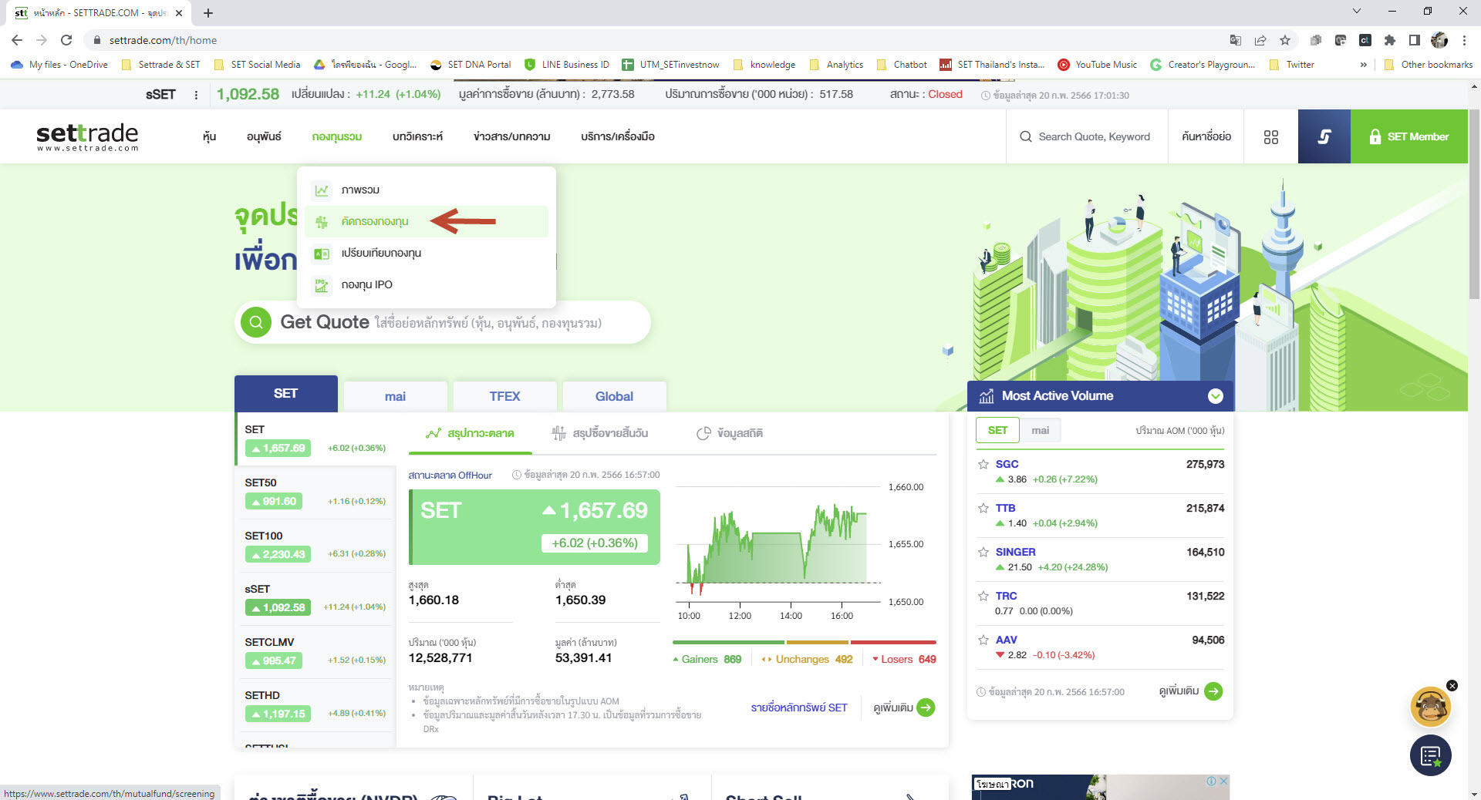Switch Most Active Volume to mai market
This screenshot has height=800, width=1481.
coord(1041,430)
